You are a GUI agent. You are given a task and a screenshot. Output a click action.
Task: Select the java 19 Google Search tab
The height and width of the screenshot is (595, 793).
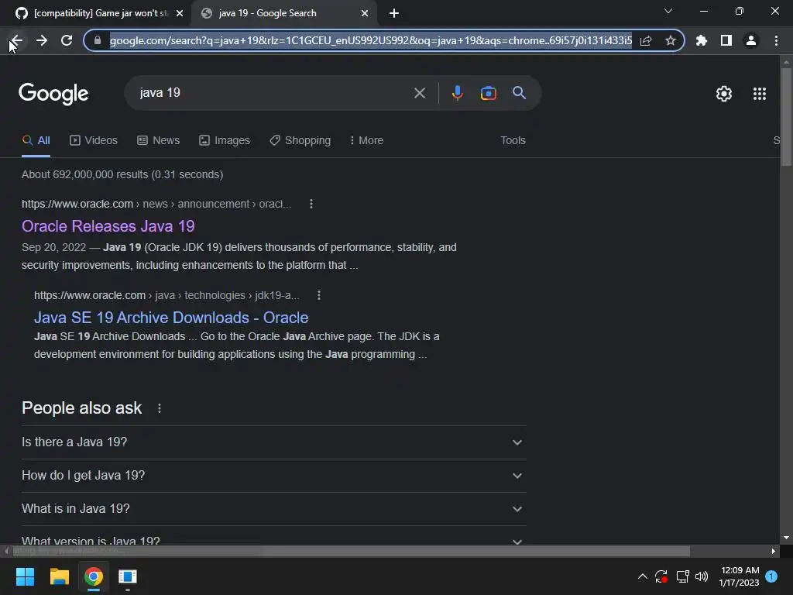tap(283, 13)
